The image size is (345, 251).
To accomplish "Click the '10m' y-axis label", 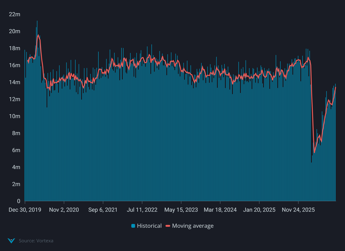I will tap(15, 116).
